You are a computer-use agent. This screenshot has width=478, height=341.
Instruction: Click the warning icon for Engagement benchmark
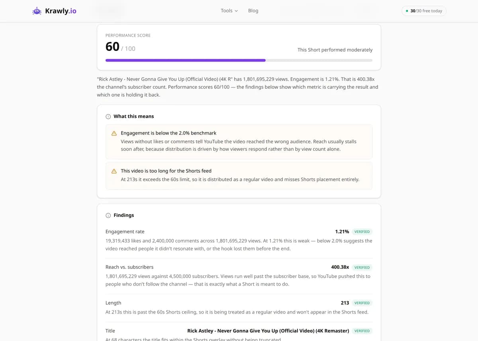(x=114, y=133)
